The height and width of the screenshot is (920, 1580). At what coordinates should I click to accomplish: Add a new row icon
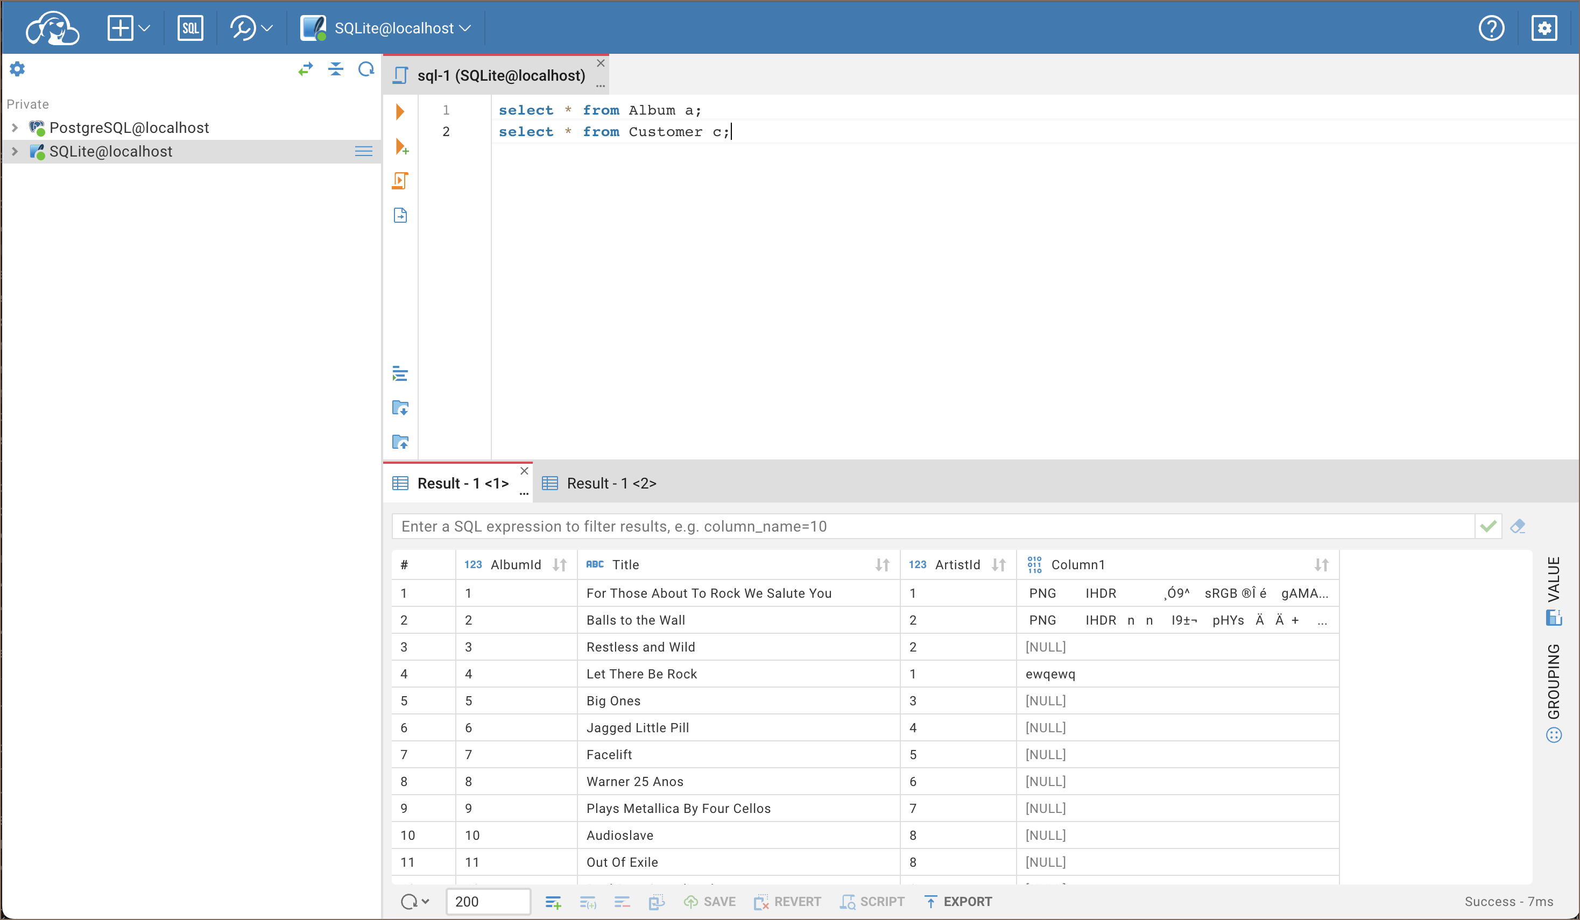coord(553,902)
